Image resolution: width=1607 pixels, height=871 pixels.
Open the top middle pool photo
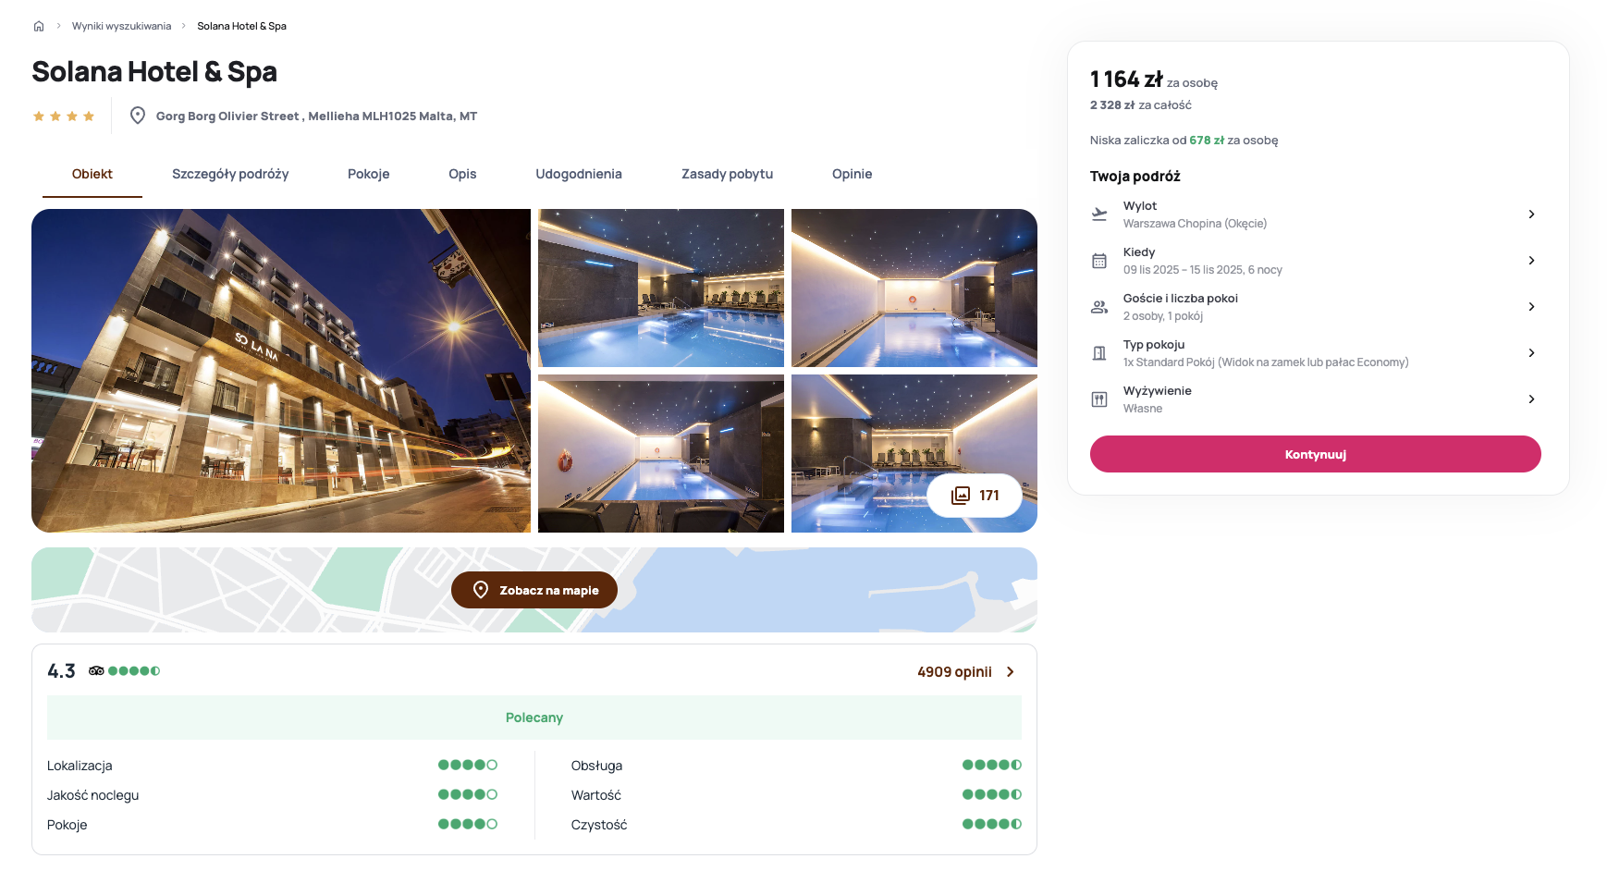coord(661,288)
